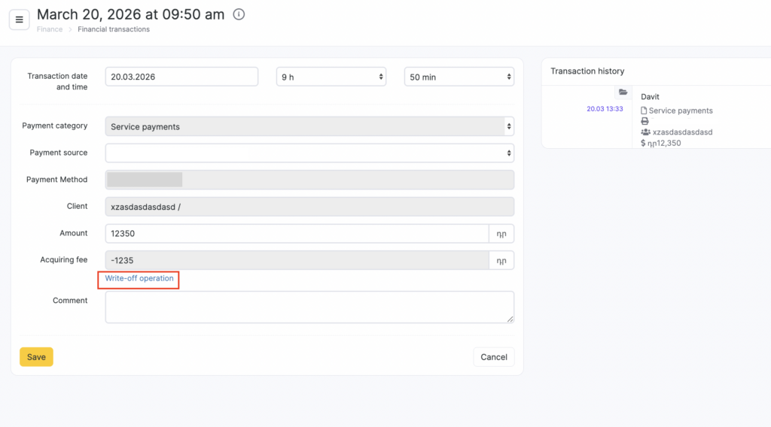771x427 pixels.
Task: Click the people icon beside xzasdasdasdasd
Action: coord(645,132)
